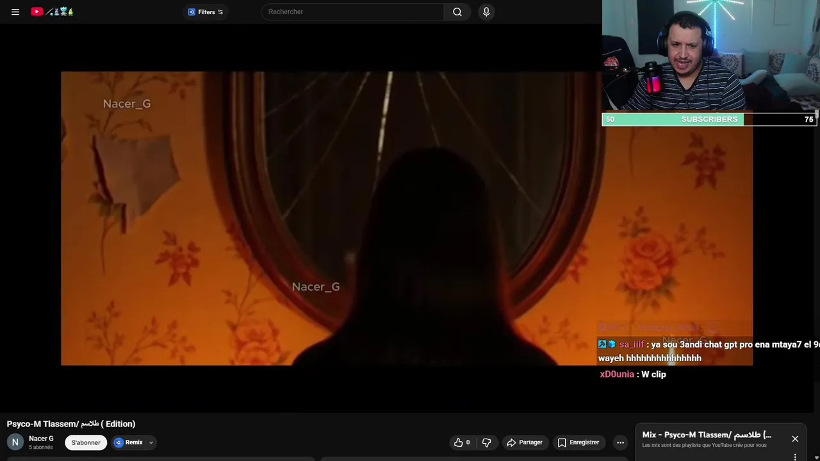Viewport: 820px width, 461px height.
Task: Click the 5 abonnés subscriber count
Action: coord(41,448)
